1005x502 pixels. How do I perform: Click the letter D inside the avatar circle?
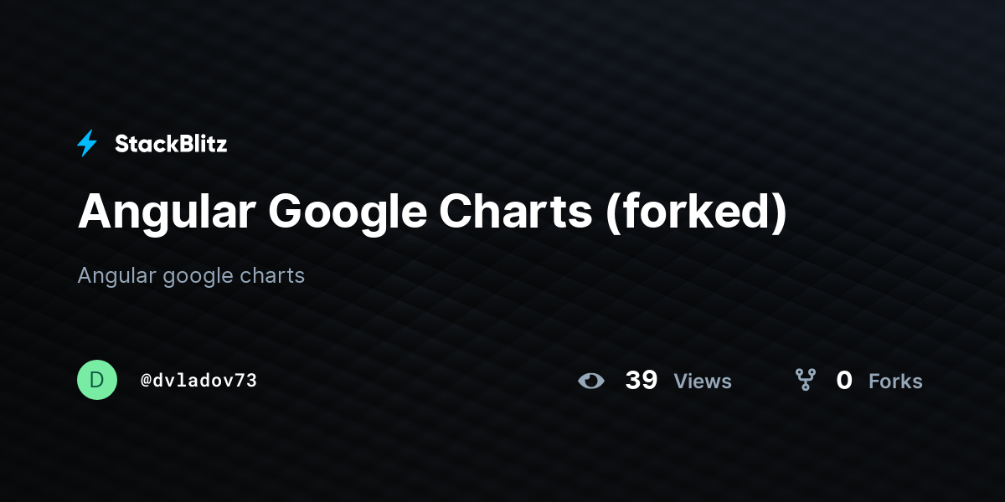point(97,380)
